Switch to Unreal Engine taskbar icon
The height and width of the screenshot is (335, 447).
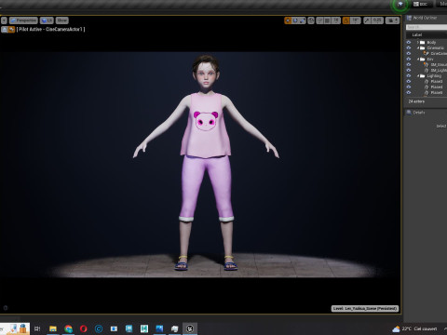(x=190, y=328)
